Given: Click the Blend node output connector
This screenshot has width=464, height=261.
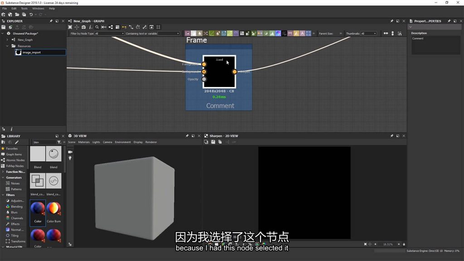Looking at the screenshot, I should coord(235,72).
